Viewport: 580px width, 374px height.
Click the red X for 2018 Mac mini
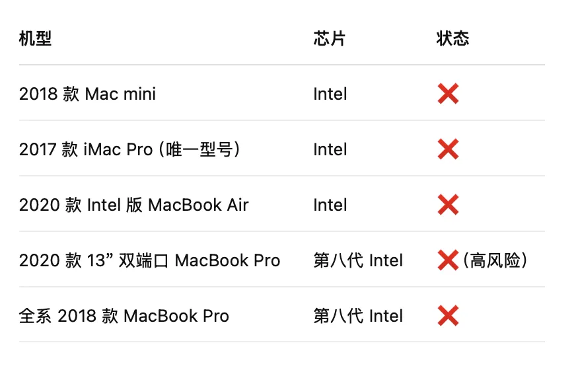click(x=448, y=94)
